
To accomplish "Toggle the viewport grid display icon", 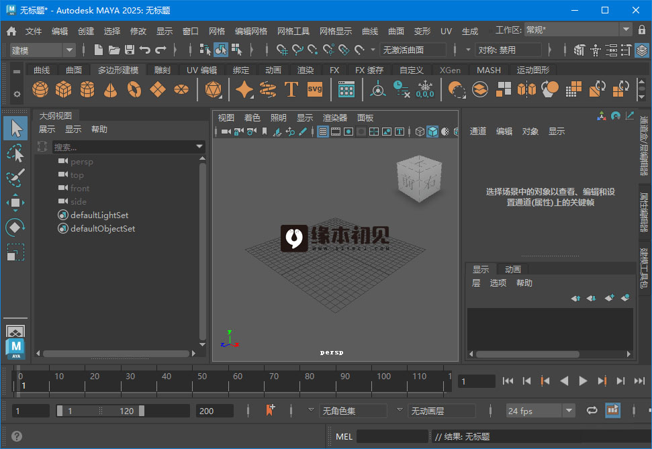I will tap(323, 132).
